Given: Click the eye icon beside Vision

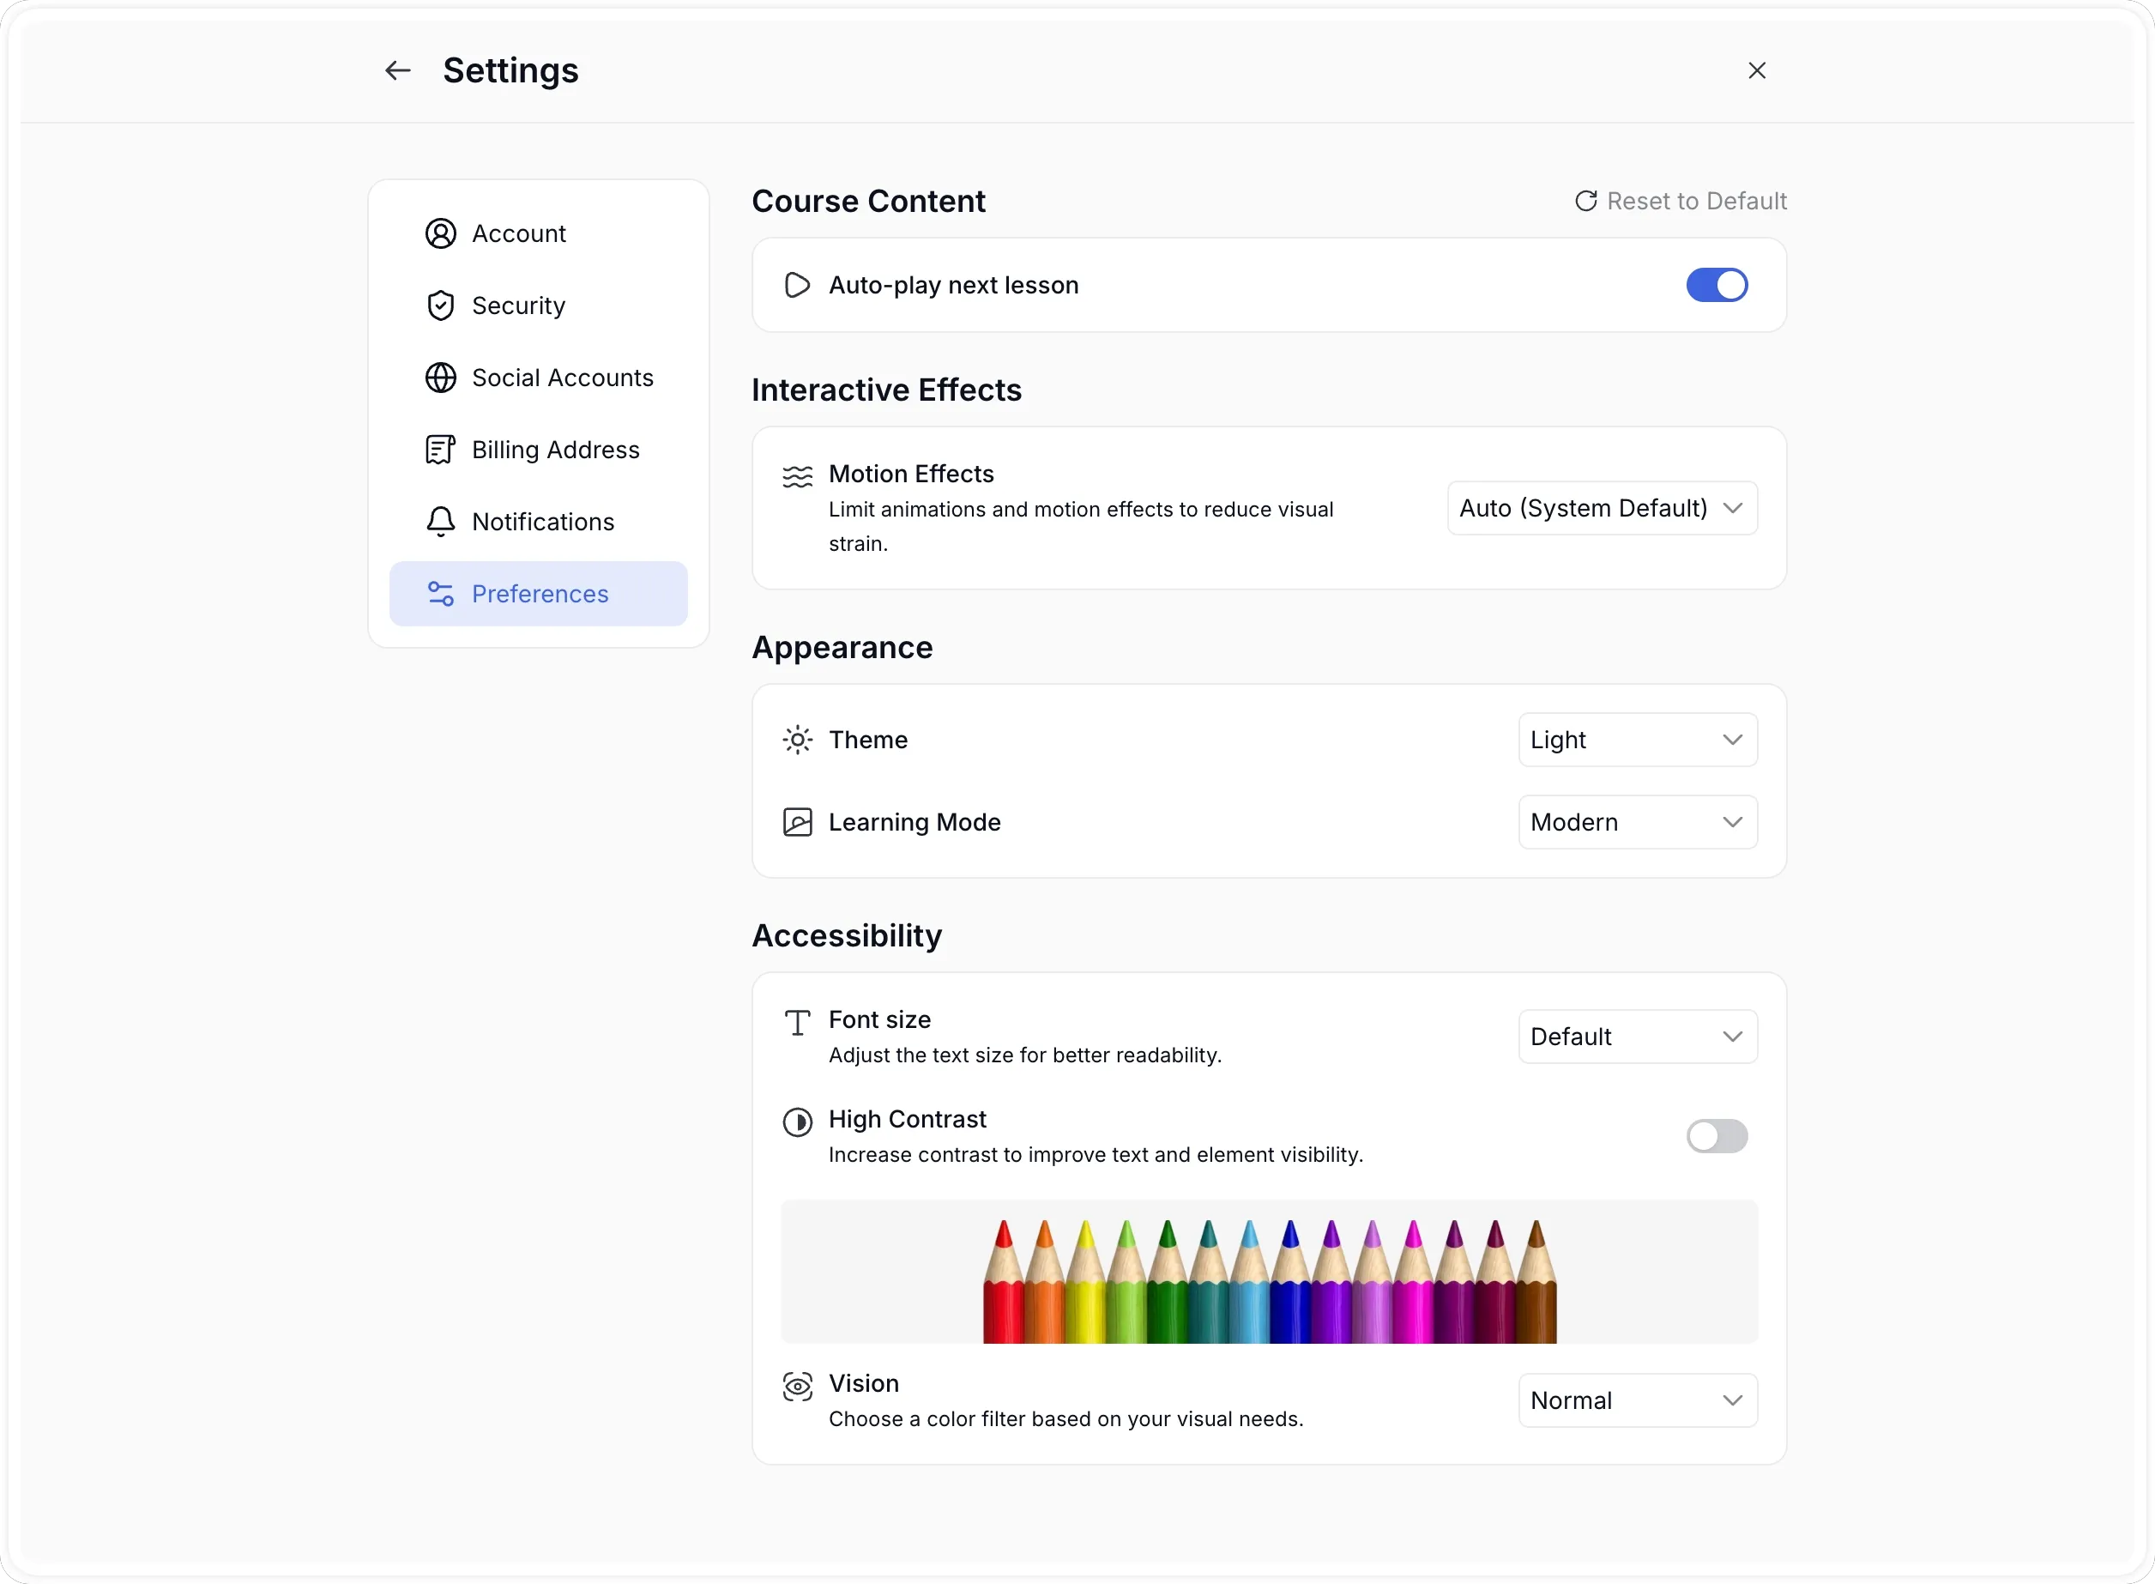Looking at the screenshot, I should point(797,1386).
